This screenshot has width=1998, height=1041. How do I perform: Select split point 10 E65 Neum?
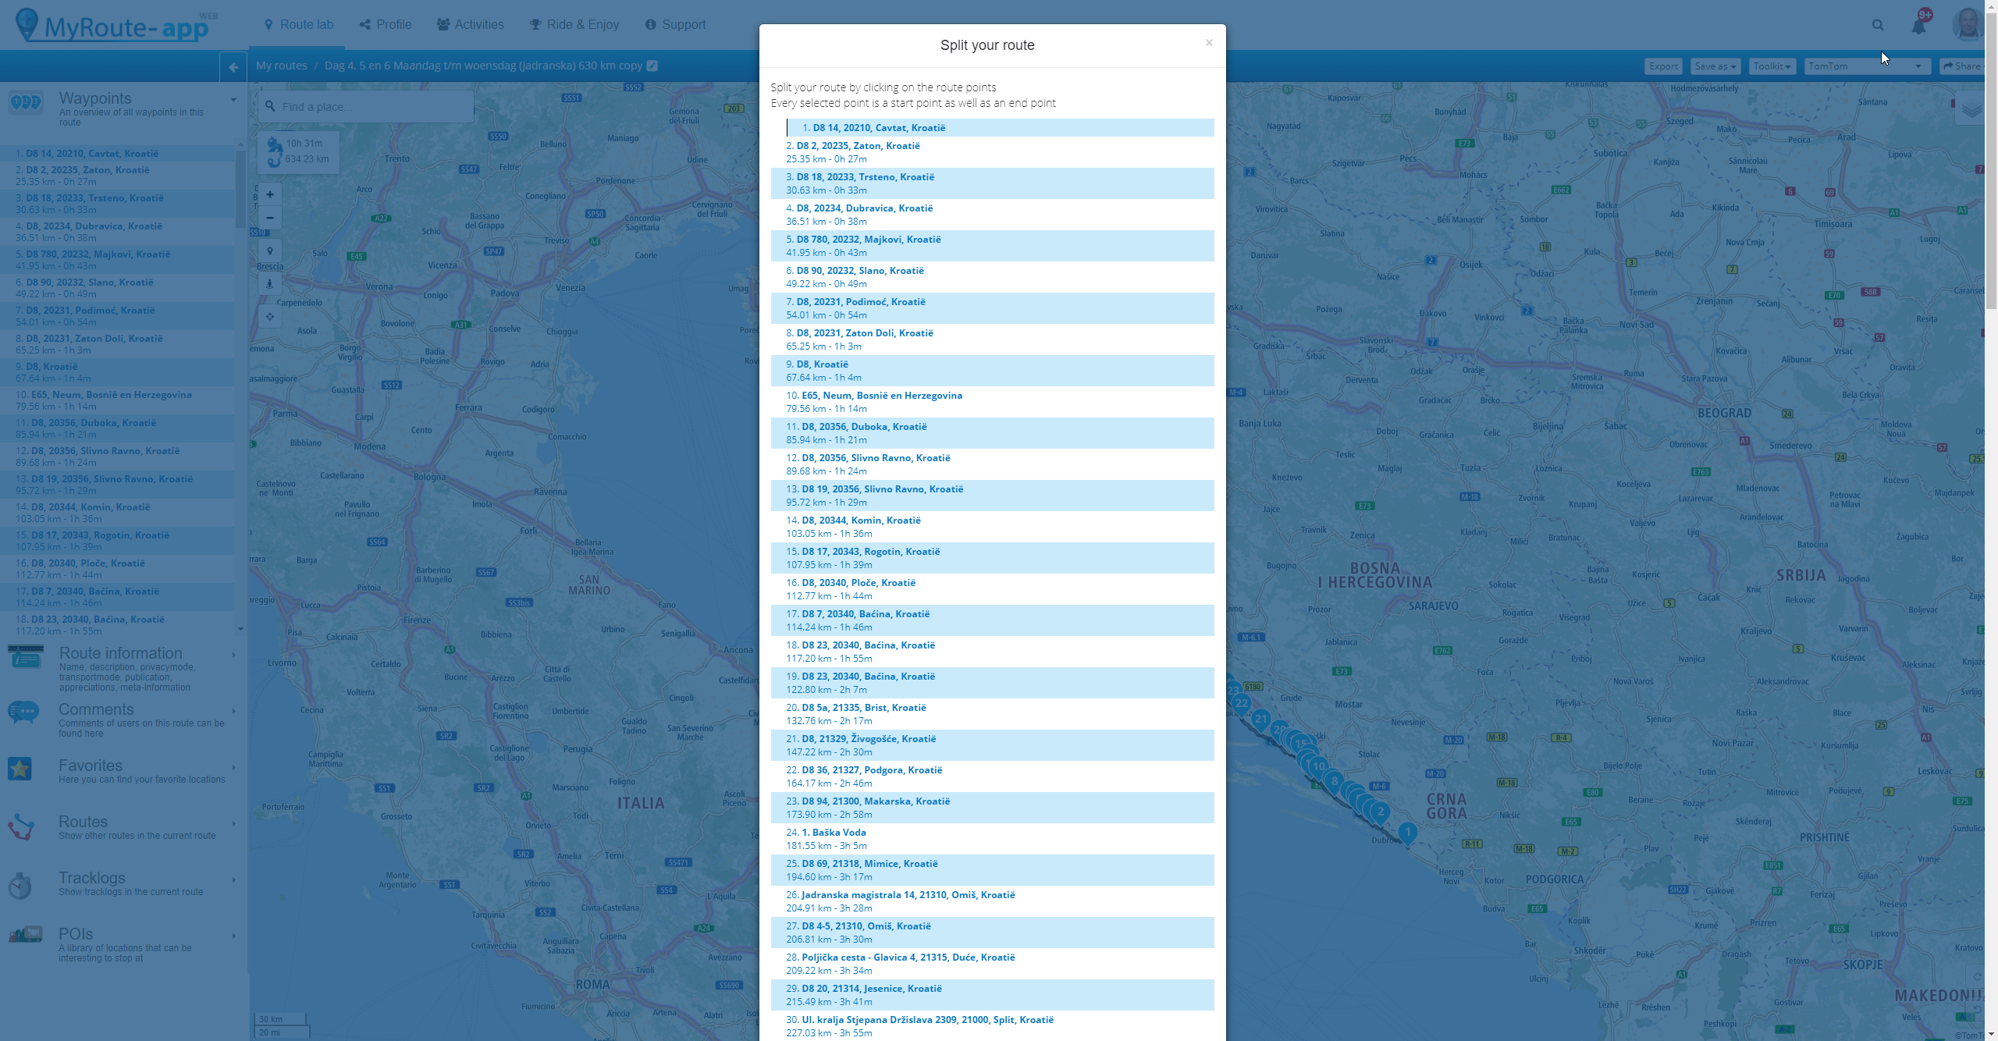pyautogui.click(x=881, y=396)
